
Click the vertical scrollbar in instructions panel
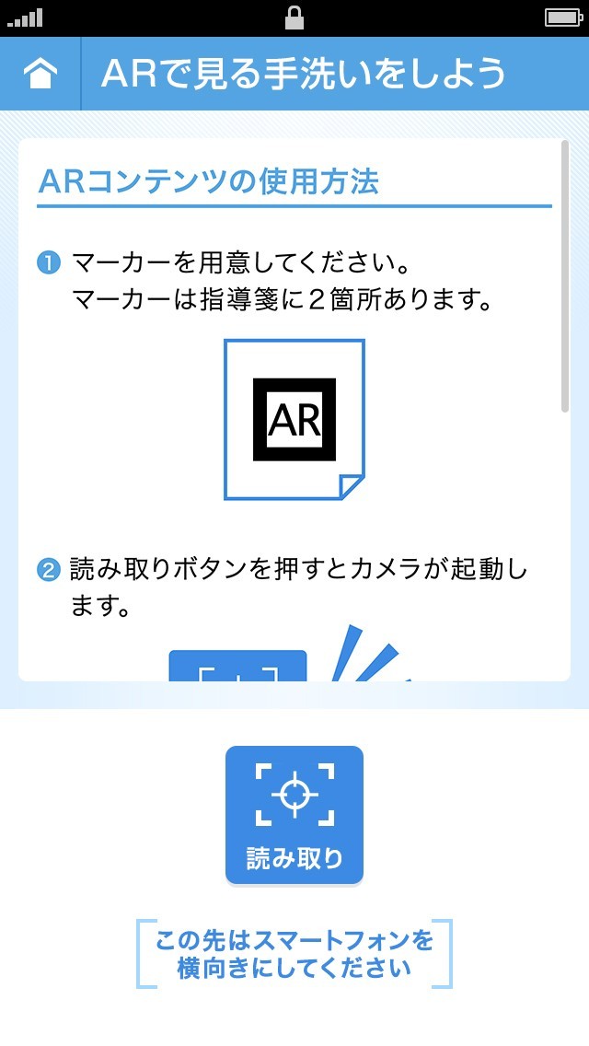click(x=565, y=276)
